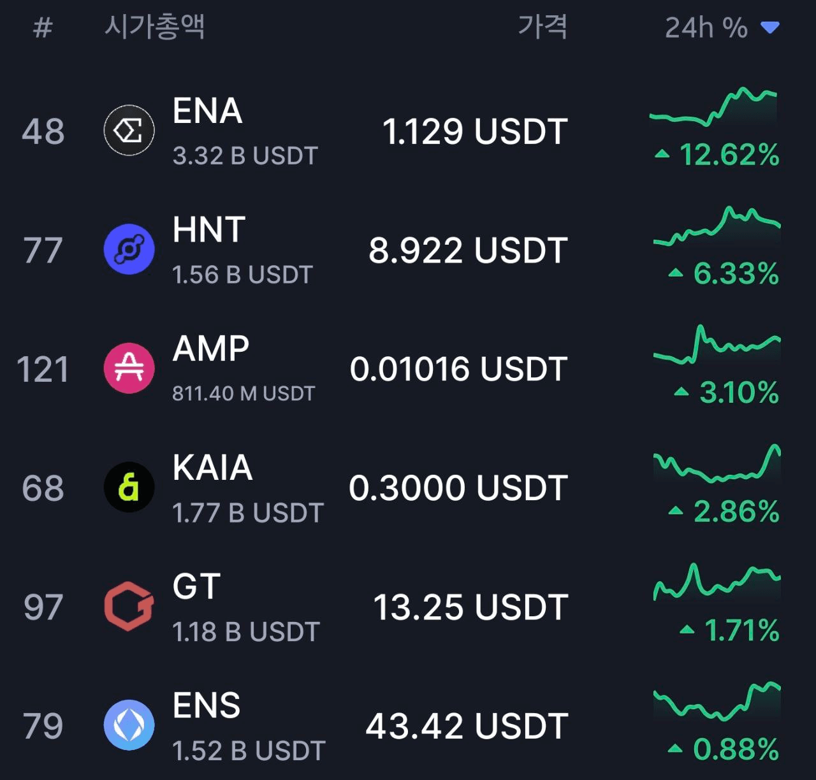Select the pink AMP coin icon
The height and width of the screenshot is (780, 816).
129,368
